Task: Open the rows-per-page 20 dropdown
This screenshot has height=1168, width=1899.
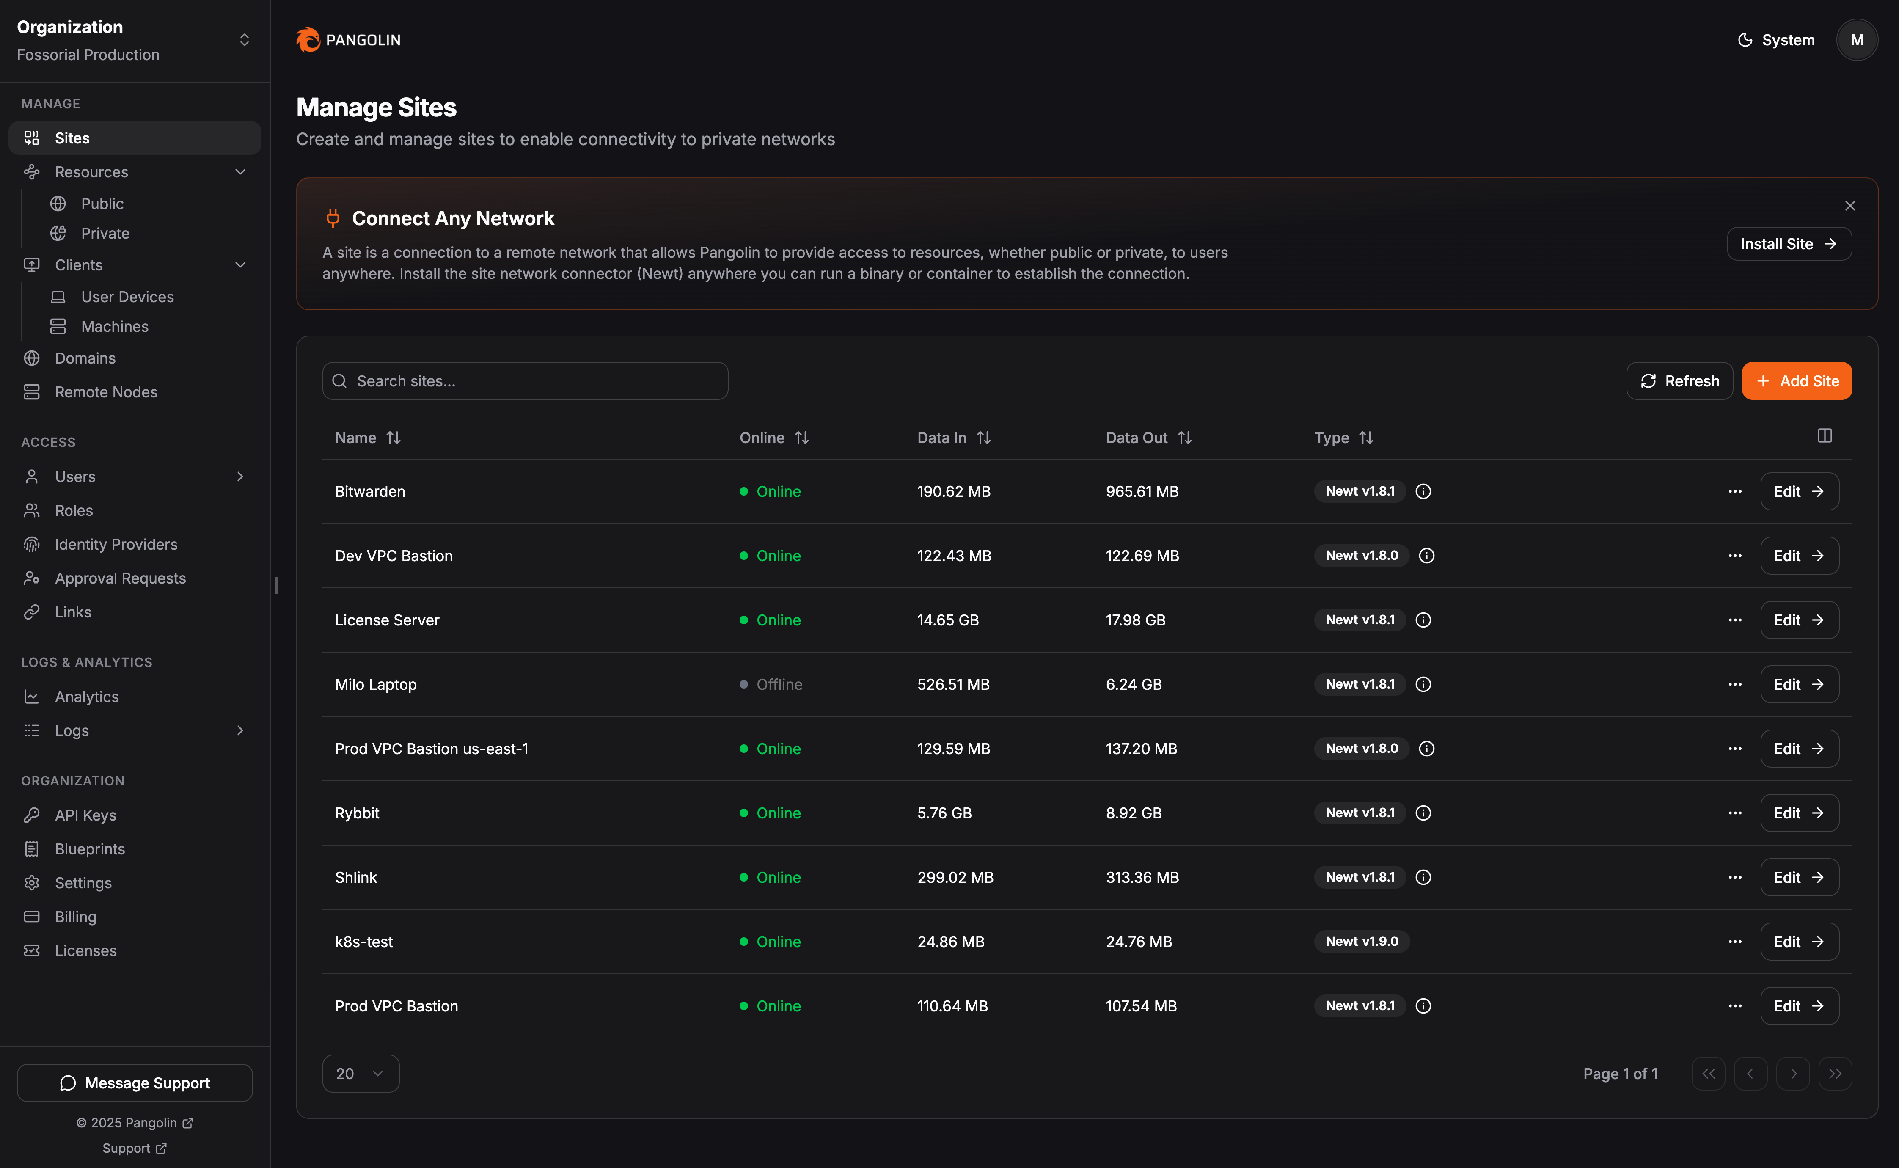Action: click(361, 1074)
